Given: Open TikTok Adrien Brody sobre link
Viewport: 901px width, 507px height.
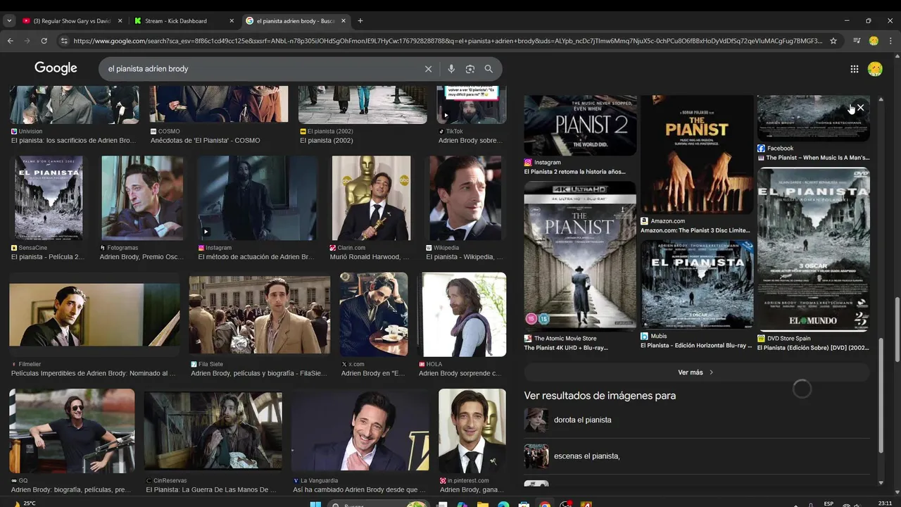Looking at the screenshot, I should pyautogui.click(x=470, y=140).
